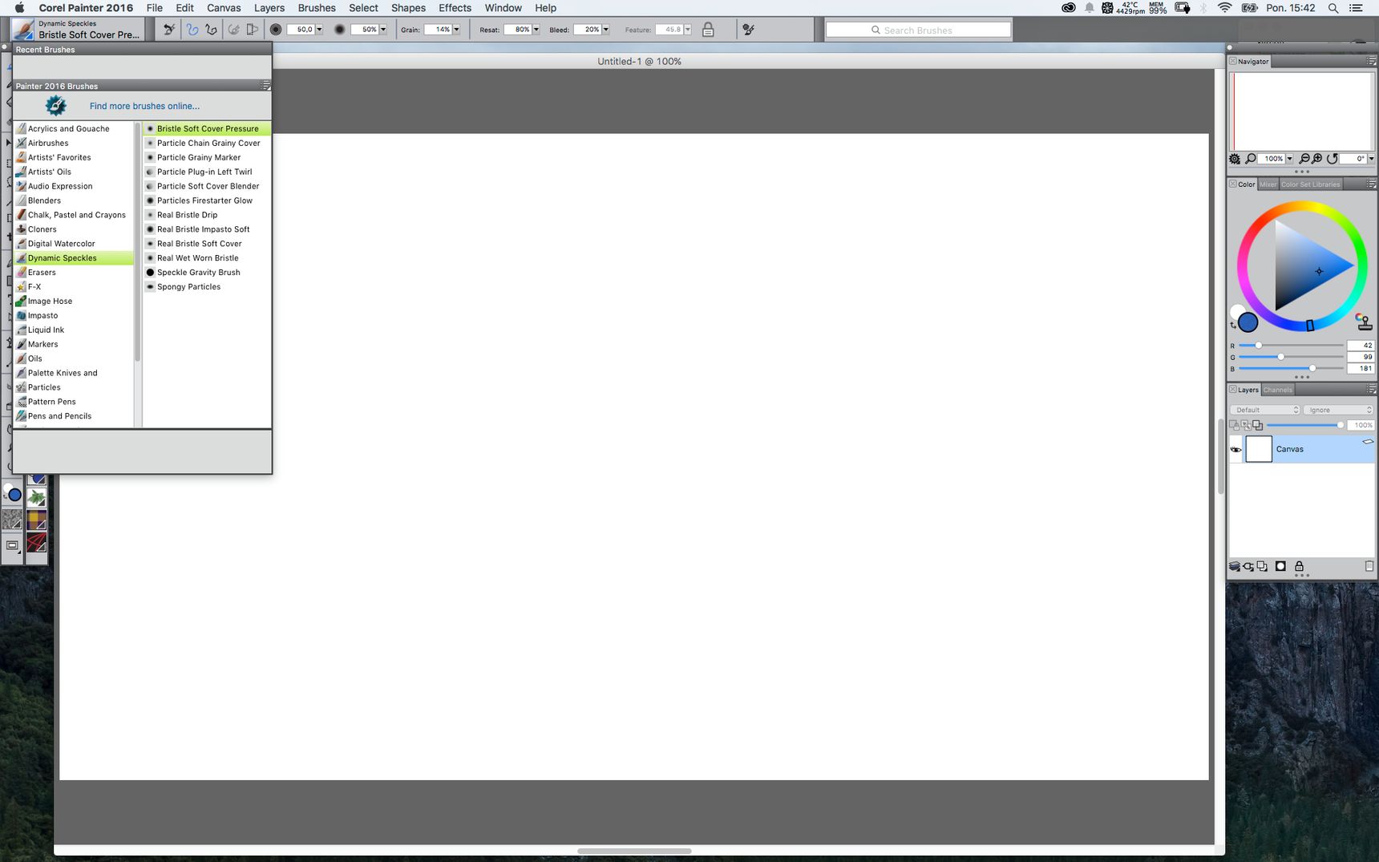Open the Canvas menu

point(224,8)
